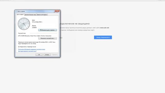Click 'Изменить часовой пояс...' button
This screenshot has width=165, height=93.
click(47, 38)
